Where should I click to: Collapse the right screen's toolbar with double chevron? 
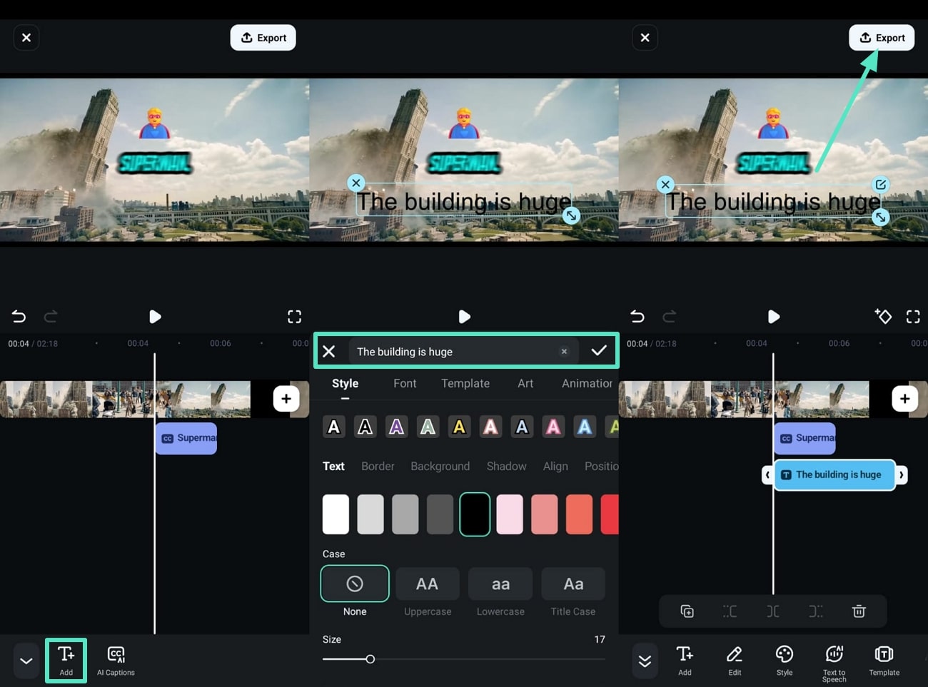coord(645,661)
